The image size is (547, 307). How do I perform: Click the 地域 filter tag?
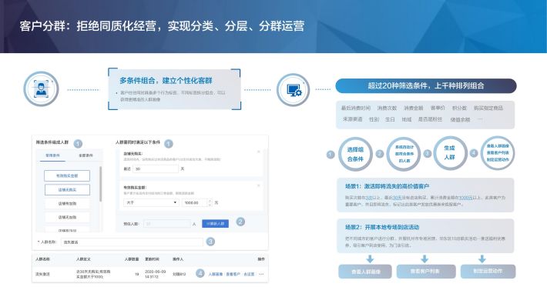pyautogui.click(x=407, y=119)
